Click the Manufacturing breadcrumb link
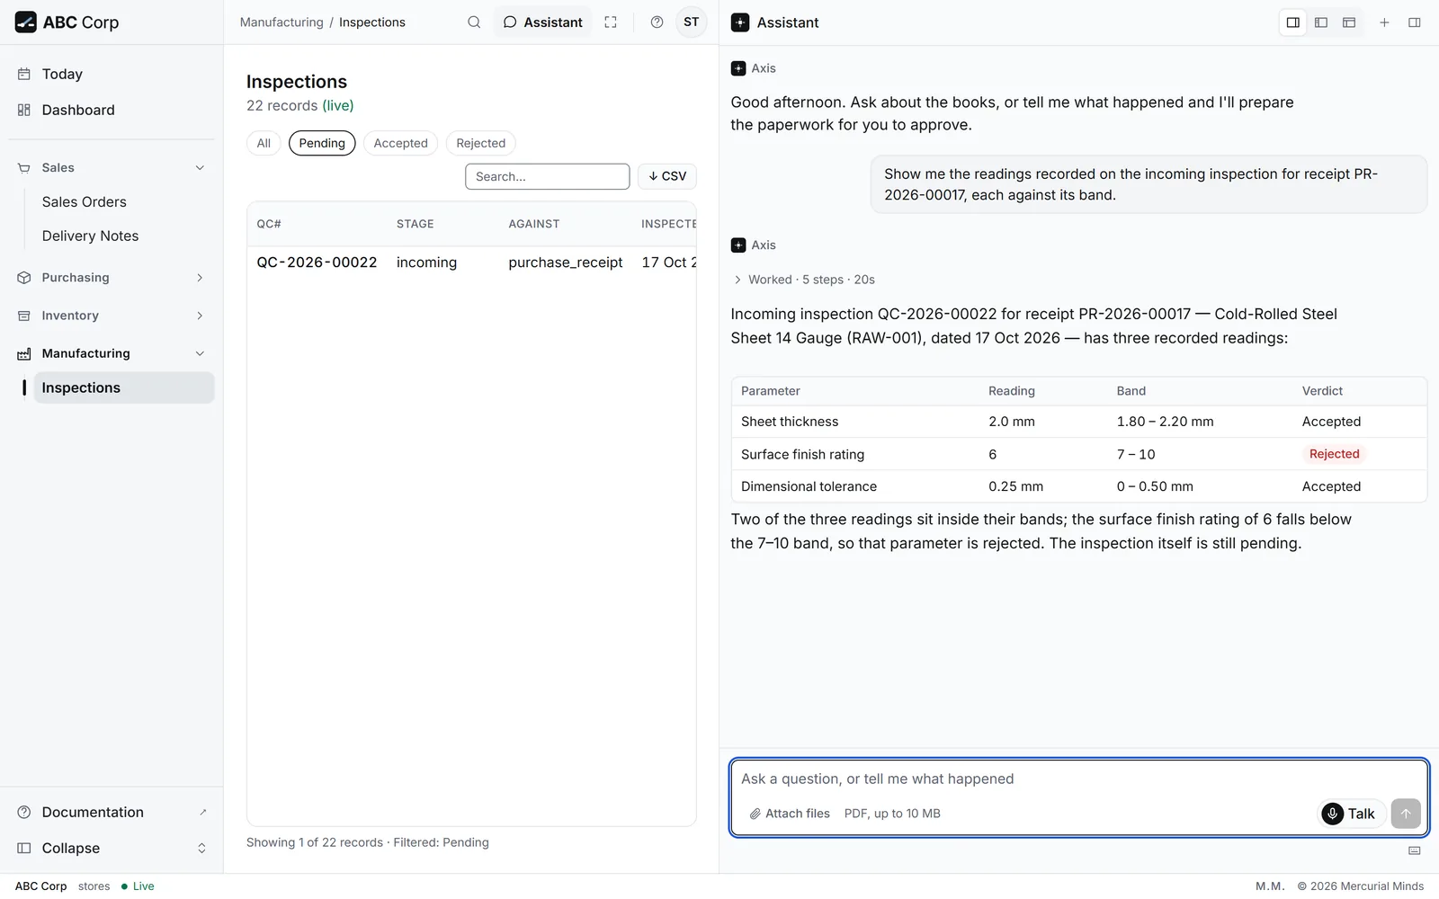Viewport: 1439px width, 899px height. (282, 22)
